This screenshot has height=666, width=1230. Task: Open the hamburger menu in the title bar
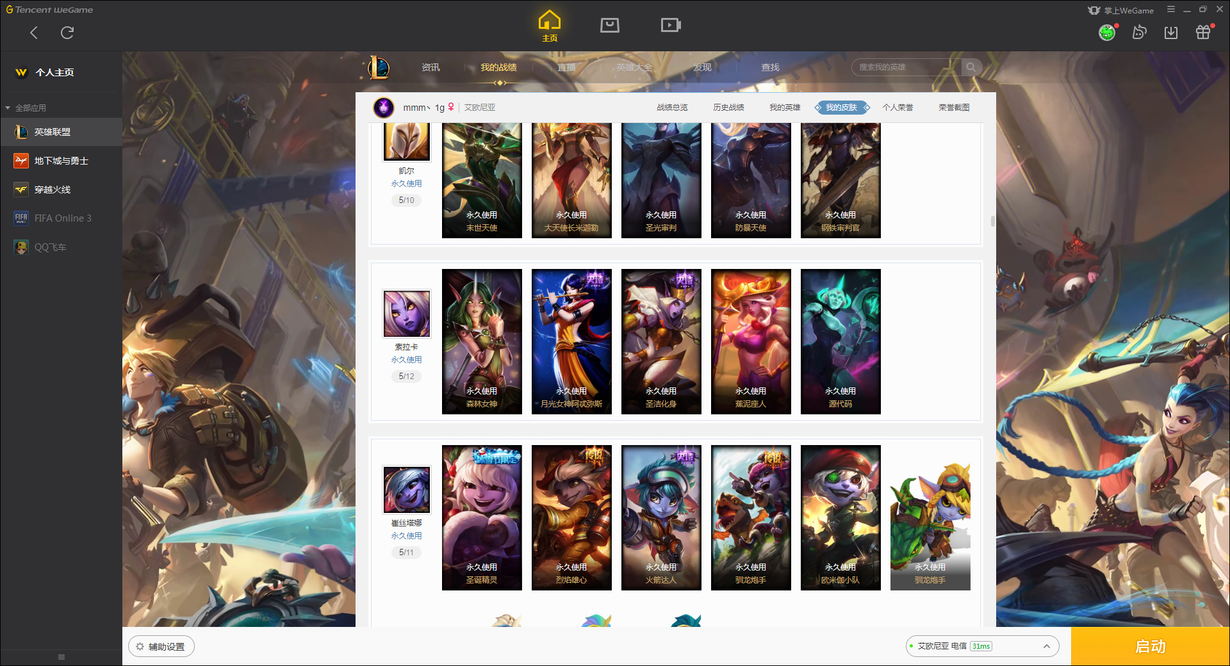(x=1171, y=9)
